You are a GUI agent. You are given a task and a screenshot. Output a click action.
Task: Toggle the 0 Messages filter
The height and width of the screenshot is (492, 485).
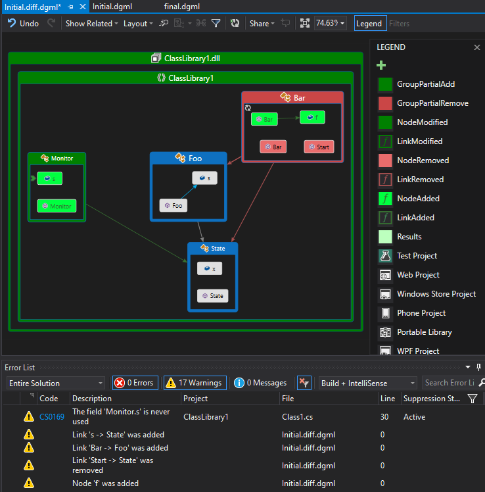pyautogui.click(x=260, y=383)
